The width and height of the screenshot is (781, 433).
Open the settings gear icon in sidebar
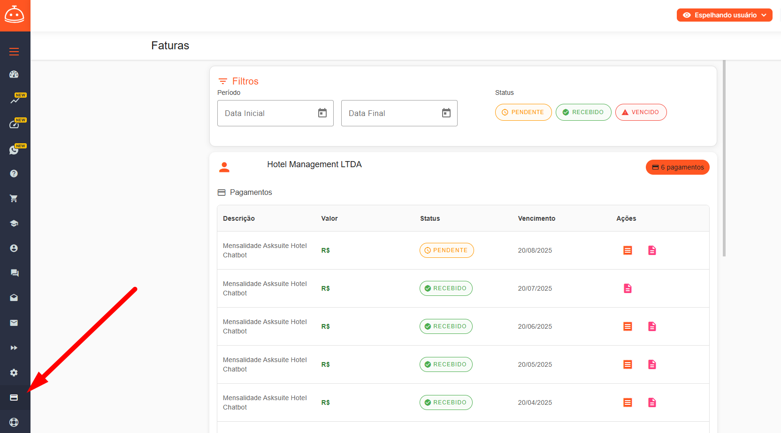tap(14, 372)
